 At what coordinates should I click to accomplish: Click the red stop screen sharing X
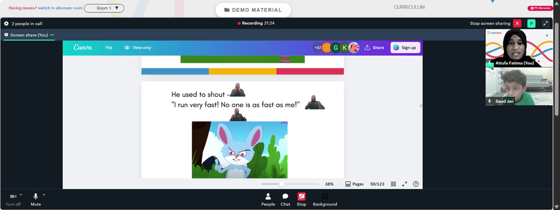(x=517, y=24)
